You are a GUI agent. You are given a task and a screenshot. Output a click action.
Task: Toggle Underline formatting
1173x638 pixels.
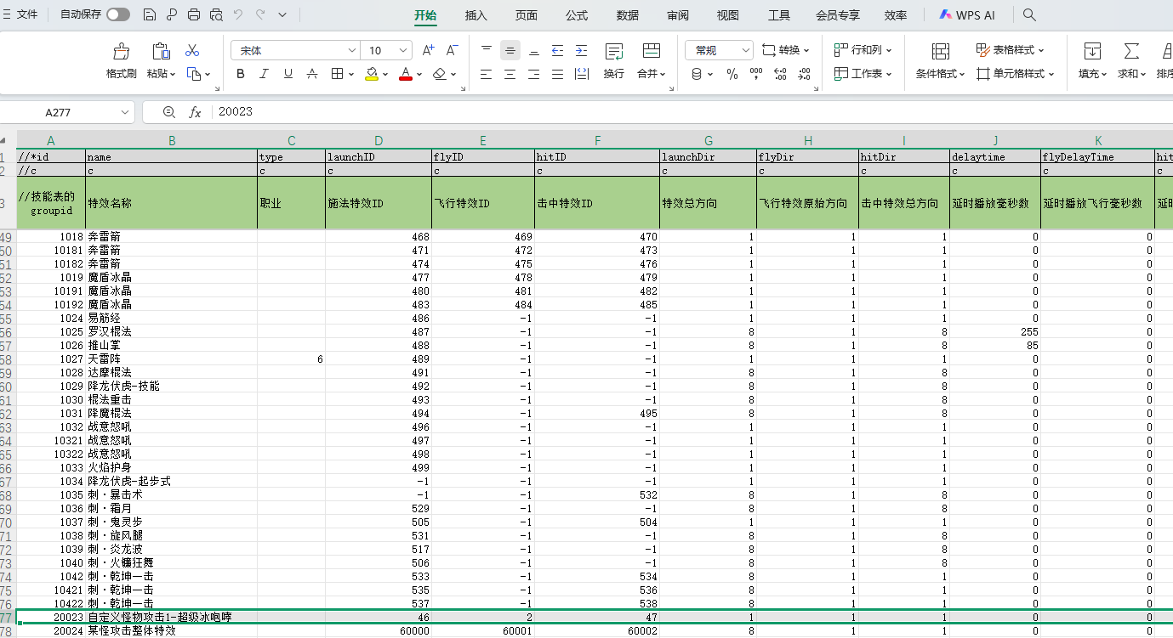click(x=288, y=74)
